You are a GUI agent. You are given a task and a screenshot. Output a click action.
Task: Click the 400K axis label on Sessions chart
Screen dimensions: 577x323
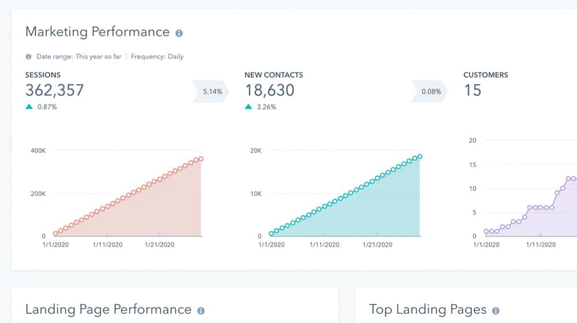(x=38, y=151)
